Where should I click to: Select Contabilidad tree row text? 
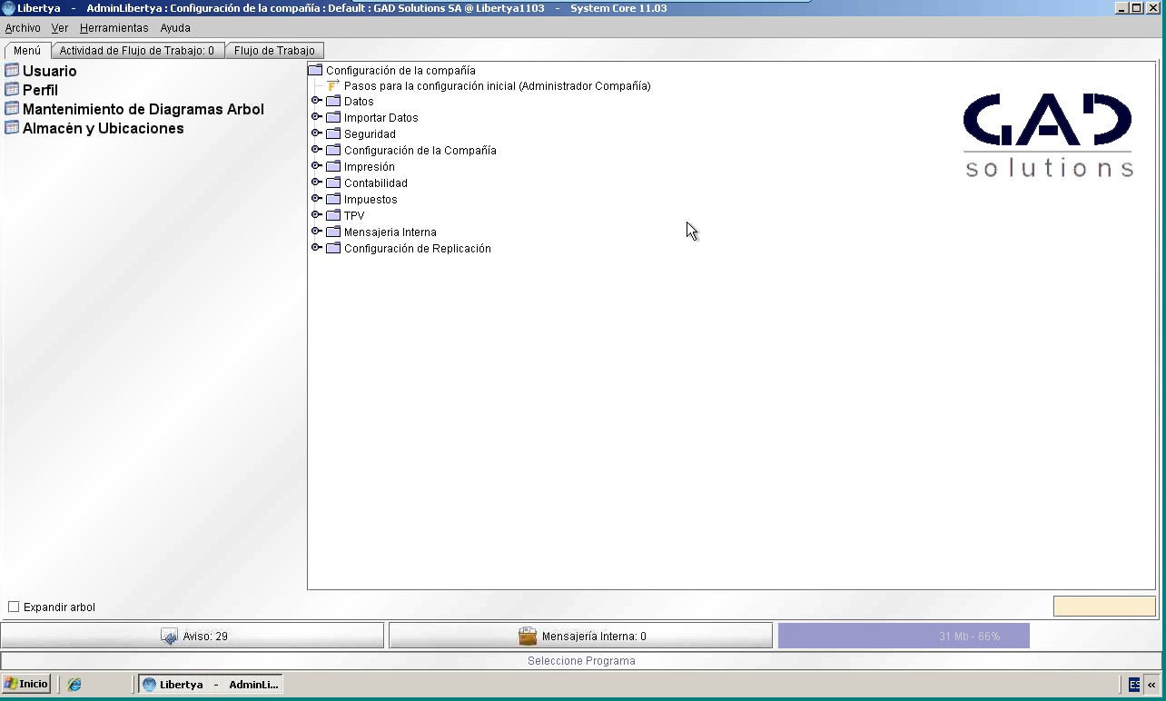tap(376, 183)
